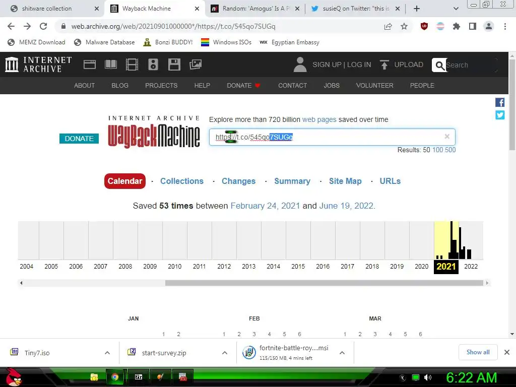Share on Facebook icon
The height and width of the screenshot is (387, 516).
point(500,102)
